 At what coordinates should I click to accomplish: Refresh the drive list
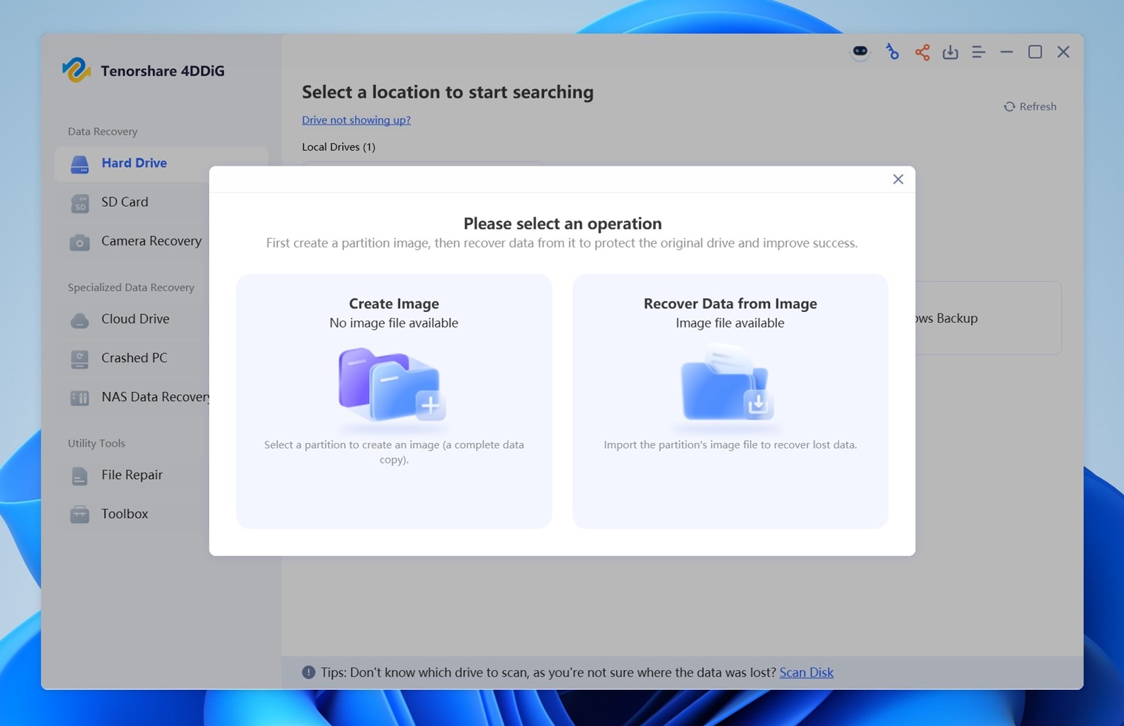(x=1030, y=107)
